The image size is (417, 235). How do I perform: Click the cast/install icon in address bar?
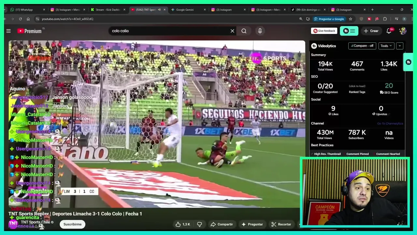click(308, 19)
